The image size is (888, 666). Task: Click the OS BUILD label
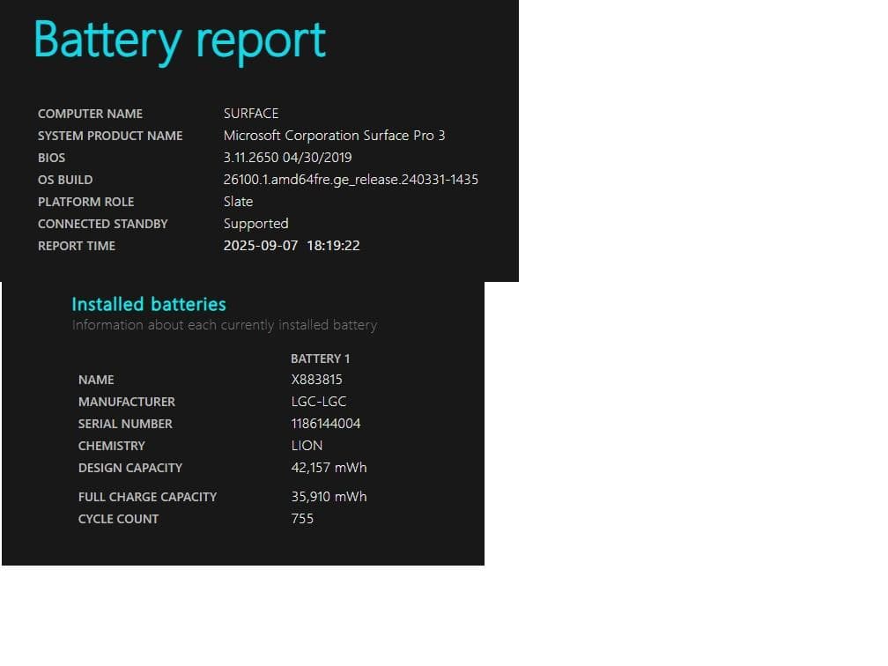65,180
